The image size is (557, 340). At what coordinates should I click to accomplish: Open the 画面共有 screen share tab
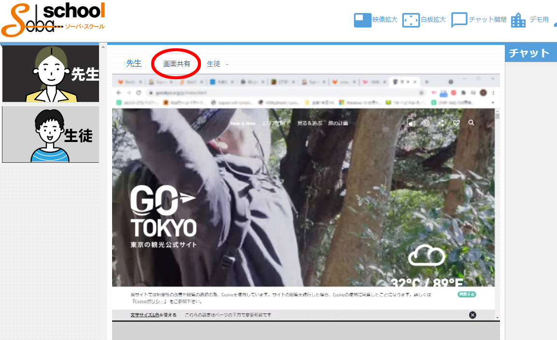176,64
